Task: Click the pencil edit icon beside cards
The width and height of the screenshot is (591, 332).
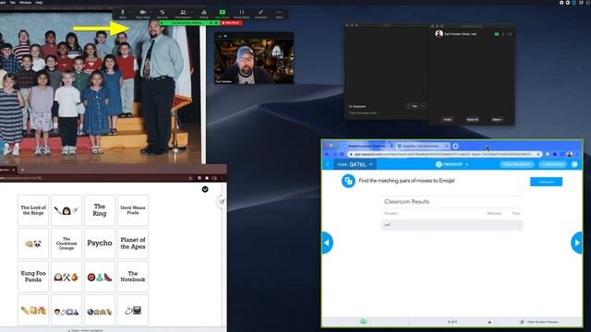Action: pyautogui.click(x=222, y=202)
